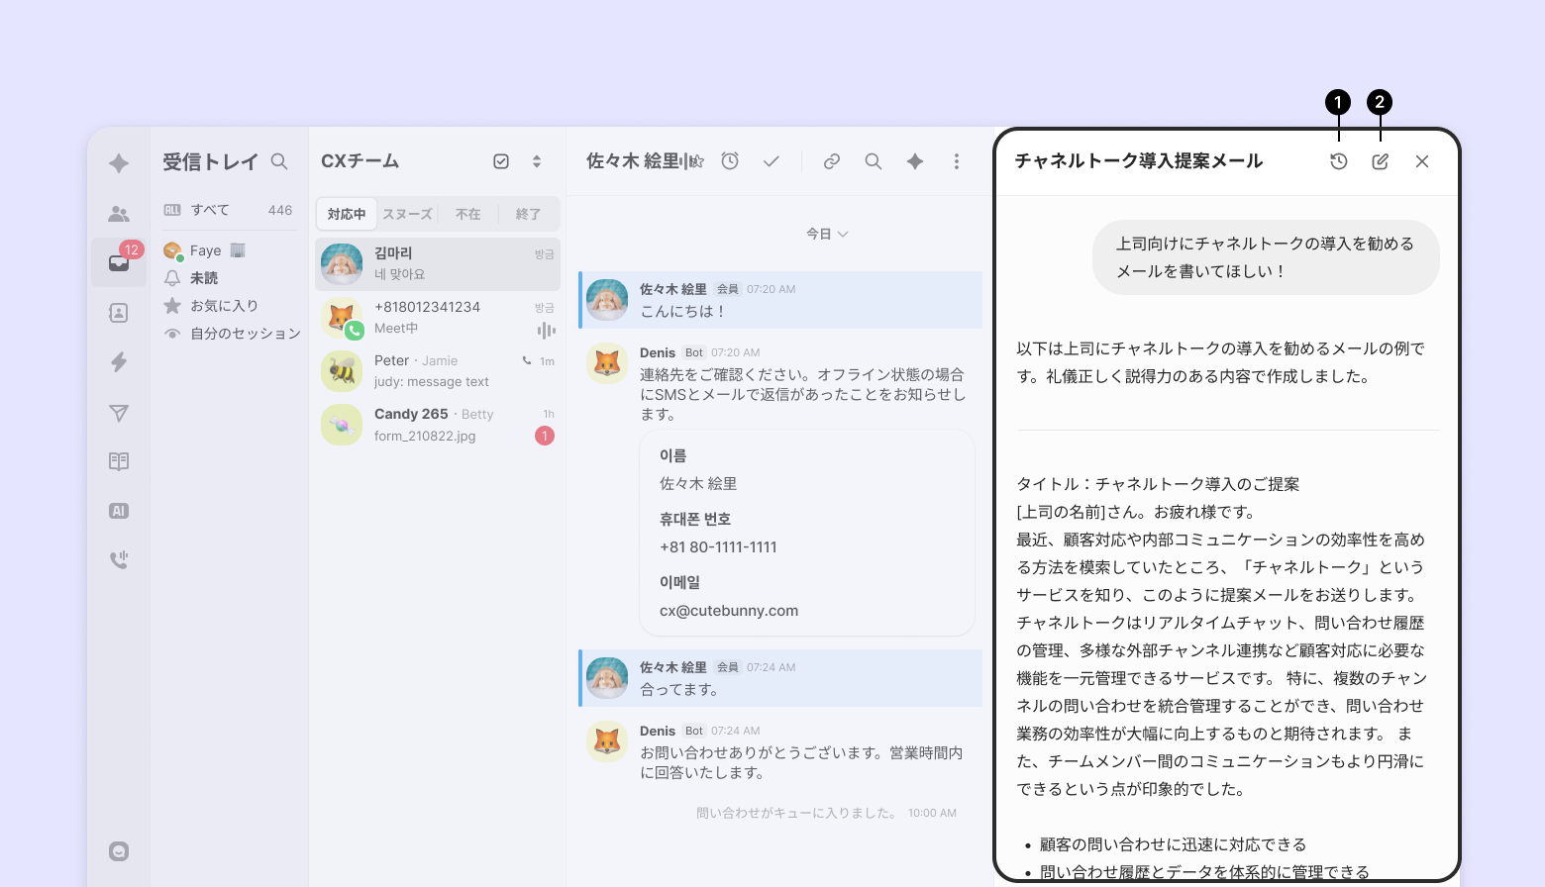Image resolution: width=1545 pixels, height=887 pixels.
Task: Open the paper plane marketing icon
Action: coord(119,413)
